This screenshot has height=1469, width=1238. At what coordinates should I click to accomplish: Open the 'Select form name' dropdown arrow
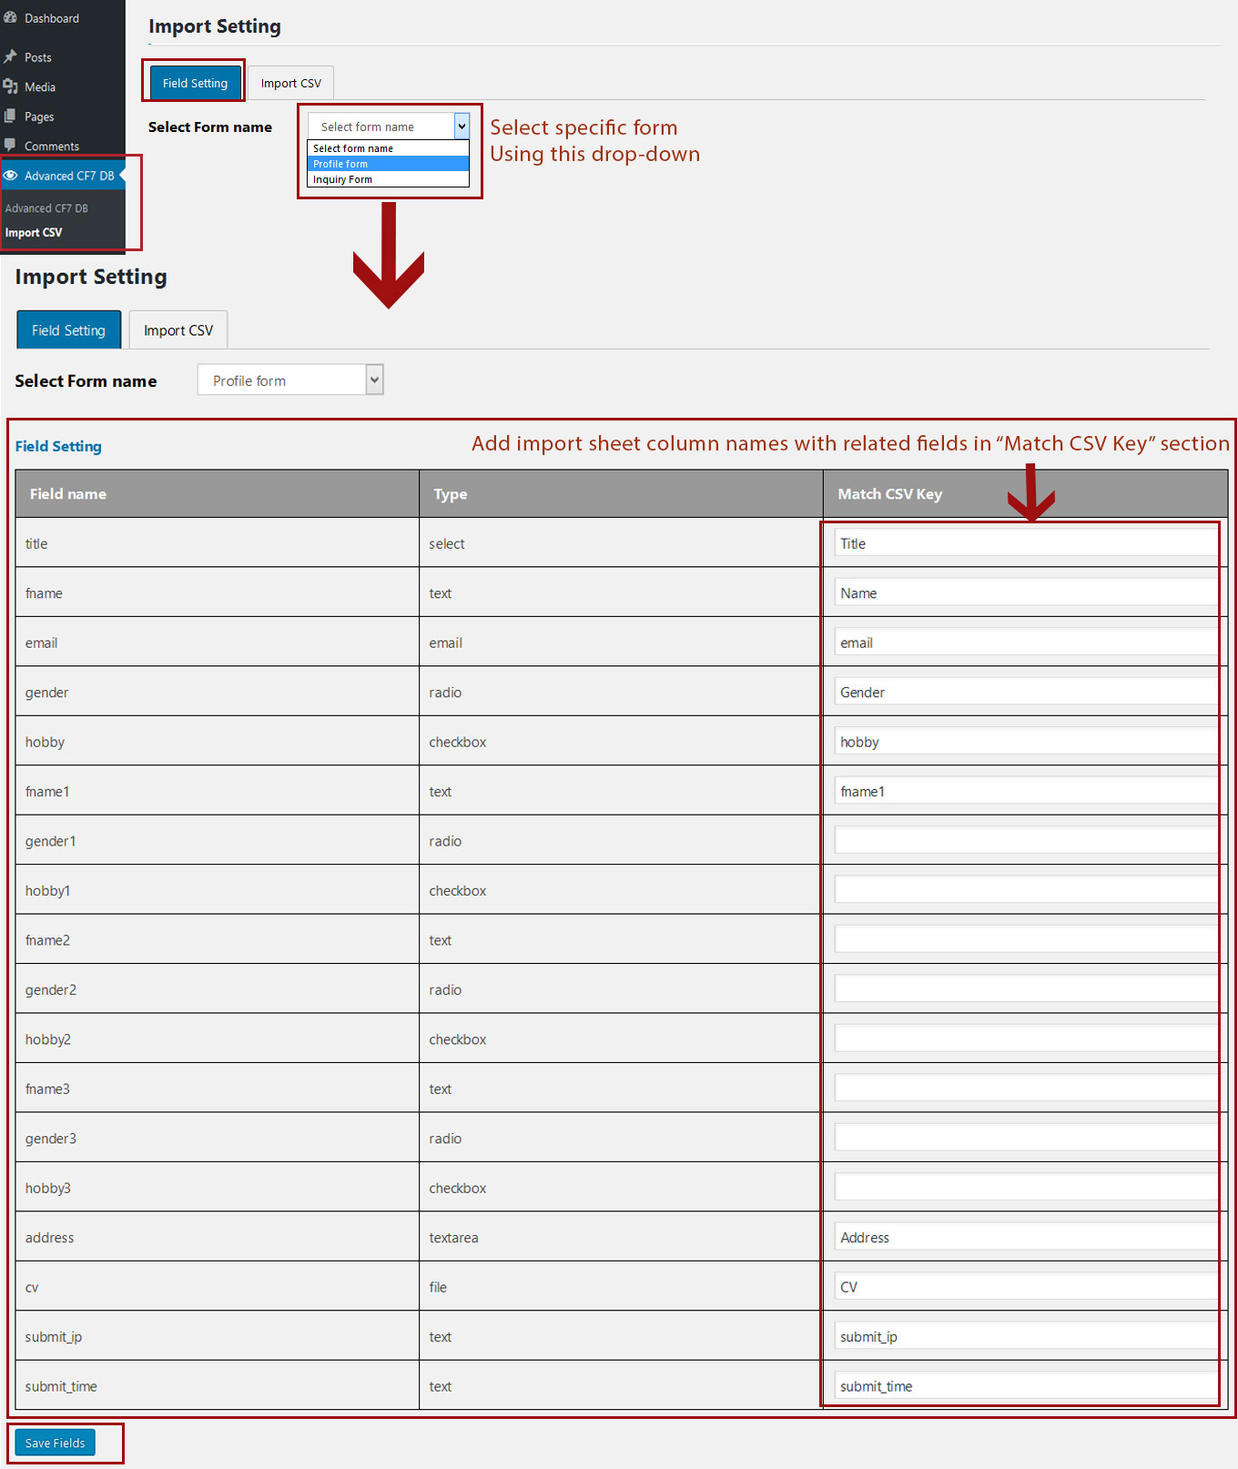click(462, 127)
